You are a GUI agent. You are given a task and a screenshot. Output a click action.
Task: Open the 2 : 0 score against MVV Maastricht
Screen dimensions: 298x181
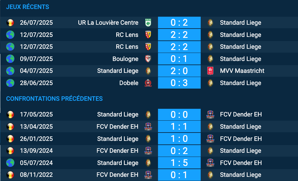click(179, 71)
